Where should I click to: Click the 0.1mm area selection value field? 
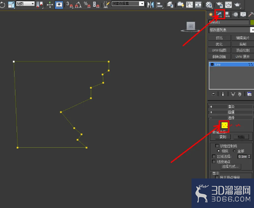point(242,156)
